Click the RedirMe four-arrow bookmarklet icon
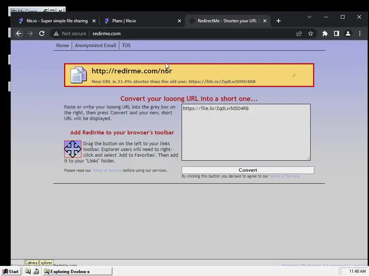This screenshot has height=276, width=369. pos(73,149)
